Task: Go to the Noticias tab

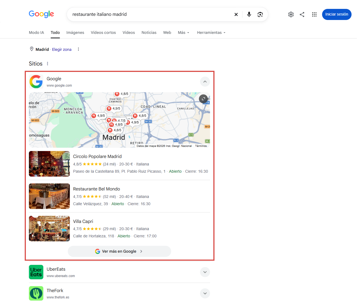Action: [x=149, y=32]
